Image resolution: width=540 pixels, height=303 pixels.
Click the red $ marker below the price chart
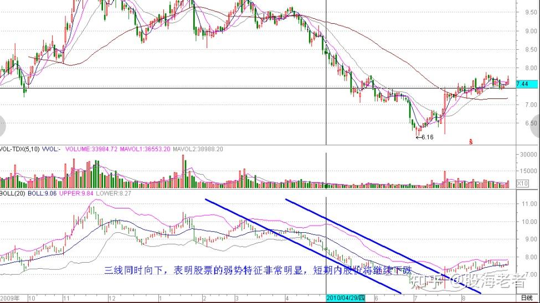tap(471, 142)
